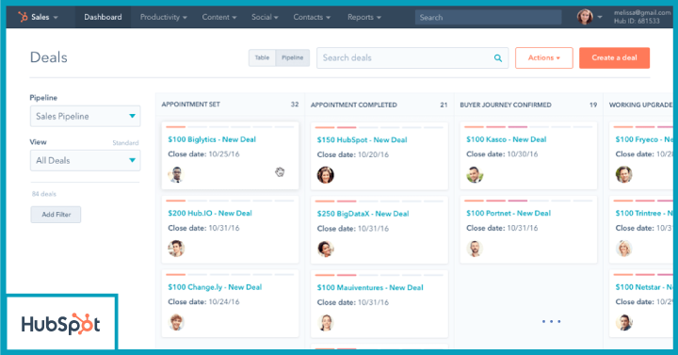678x355 pixels.
Task: Open the $100 Trintree deal link
Action: click(x=644, y=213)
